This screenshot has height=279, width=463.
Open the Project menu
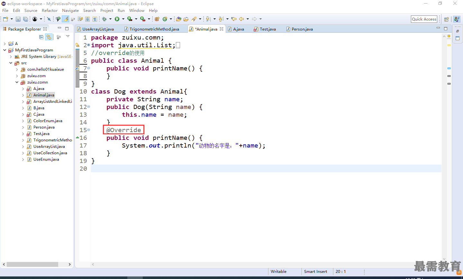[107, 10]
